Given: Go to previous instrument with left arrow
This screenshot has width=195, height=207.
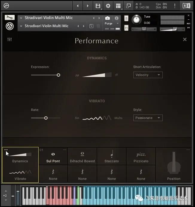Looking at the screenshot, I should (x=78, y=6).
